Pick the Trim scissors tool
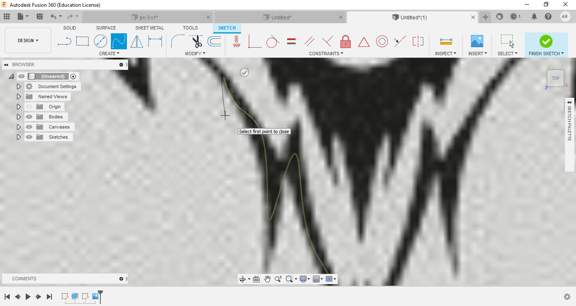 [x=196, y=41]
